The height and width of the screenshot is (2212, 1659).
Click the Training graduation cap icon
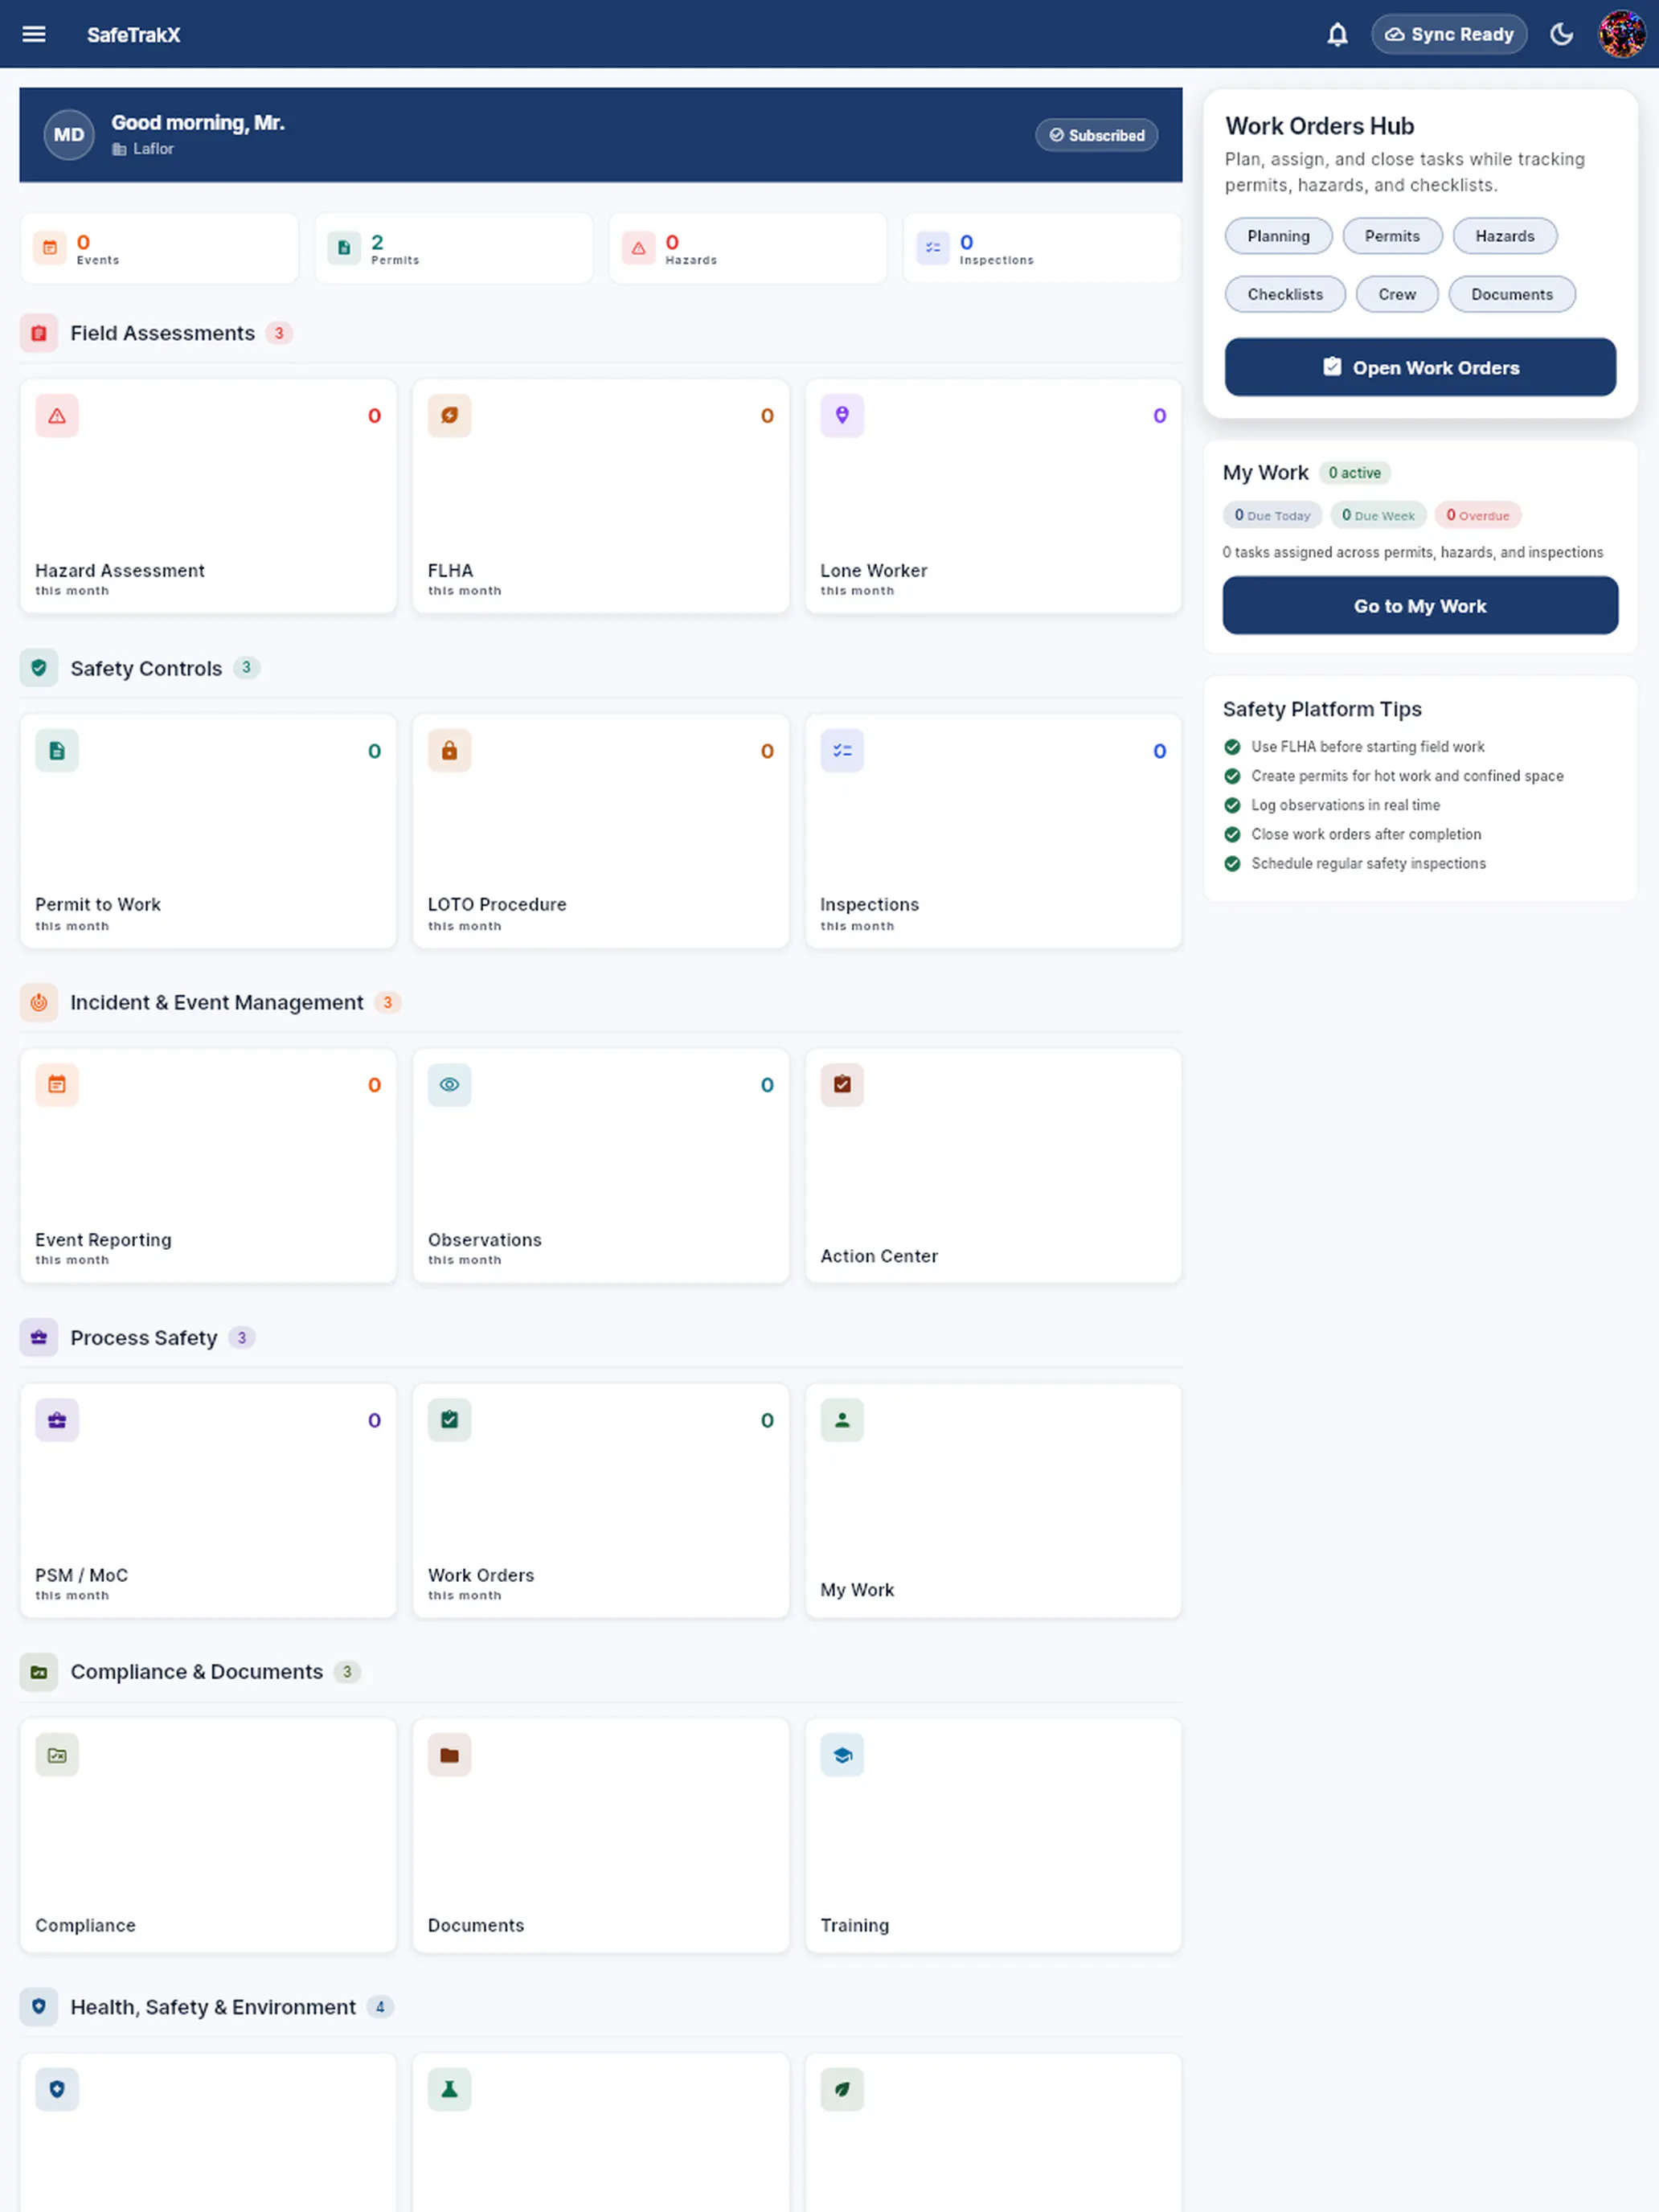point(842,1755)
